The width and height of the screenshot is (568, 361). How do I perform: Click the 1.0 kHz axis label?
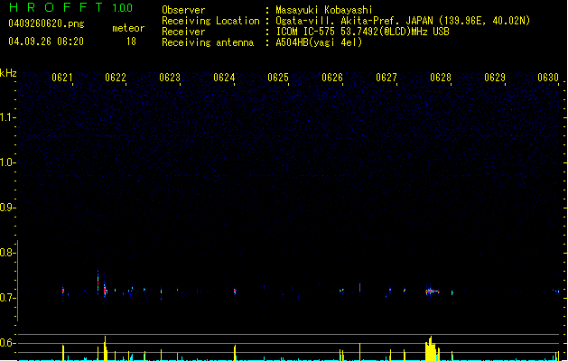7,162
